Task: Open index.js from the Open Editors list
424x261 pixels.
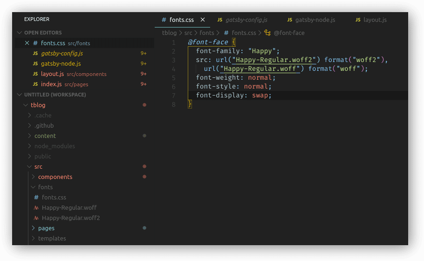Action: tap(51, 84)
